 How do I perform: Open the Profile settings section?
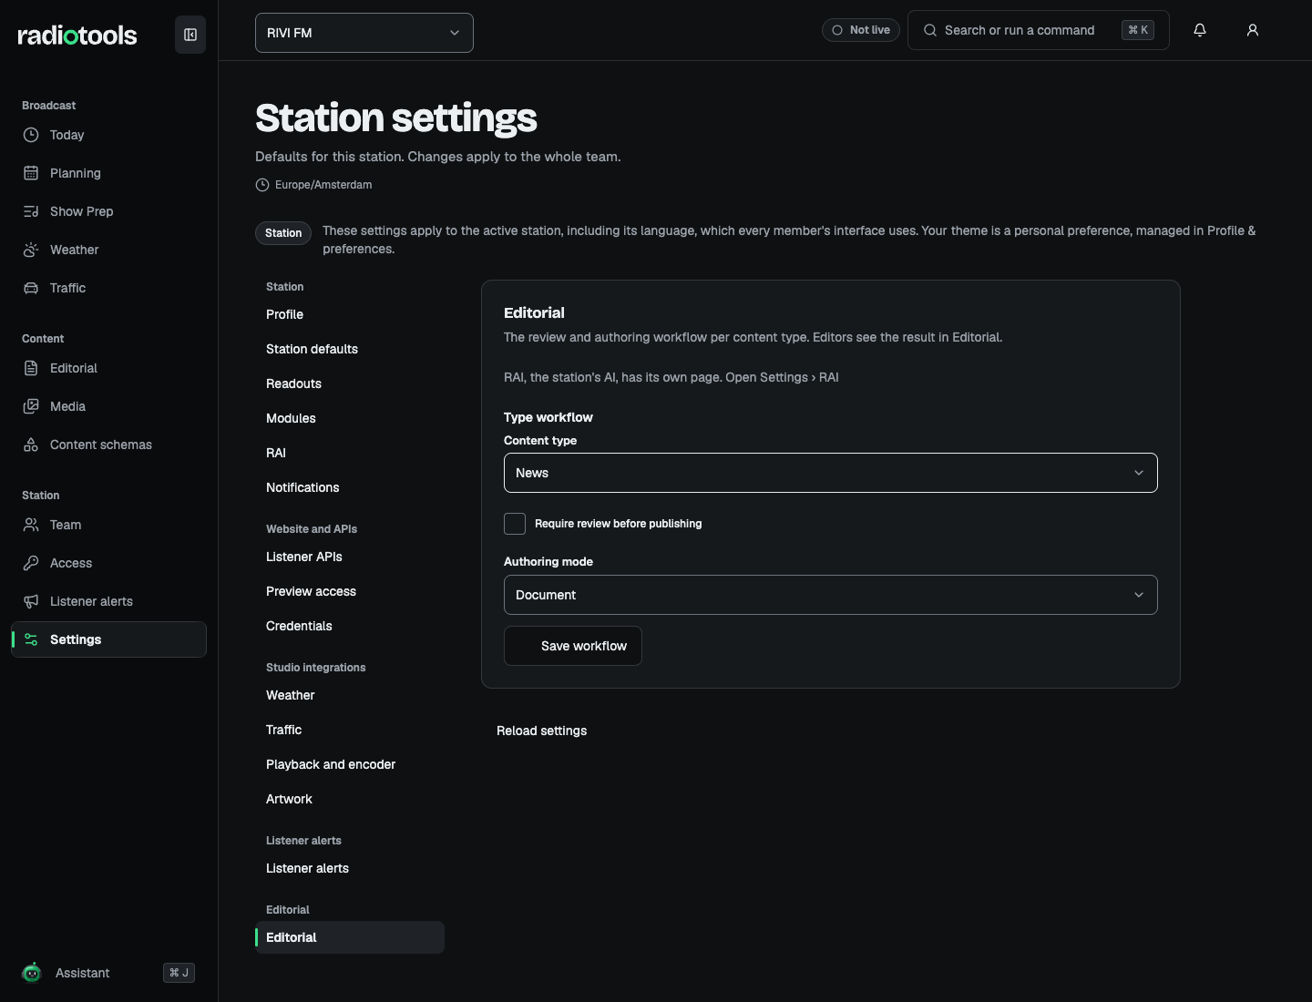point(350,314)
